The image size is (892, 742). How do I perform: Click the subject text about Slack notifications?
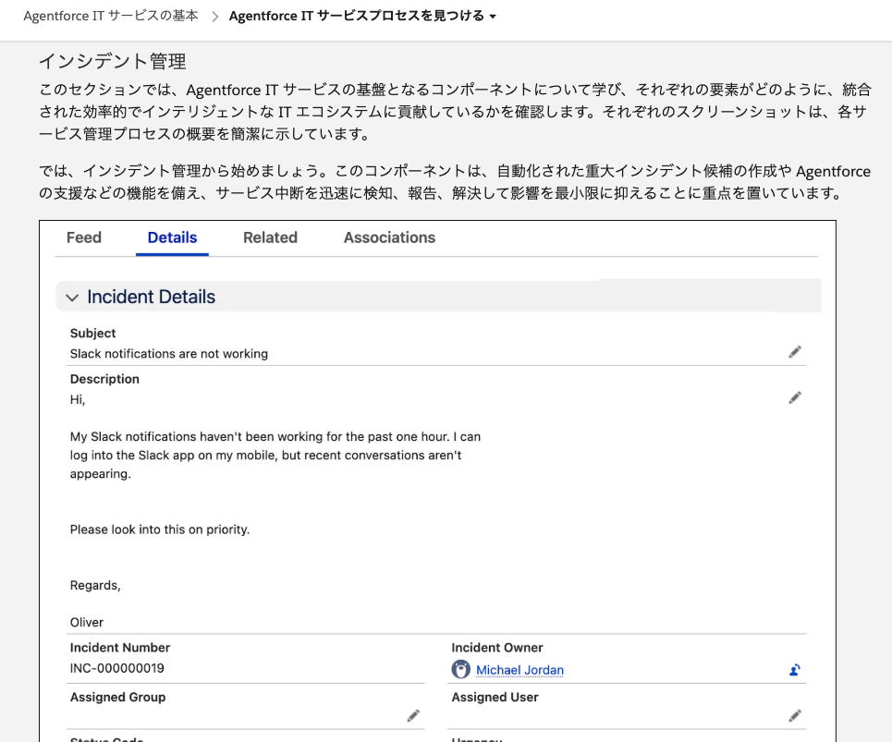click(x=169, y=354)
